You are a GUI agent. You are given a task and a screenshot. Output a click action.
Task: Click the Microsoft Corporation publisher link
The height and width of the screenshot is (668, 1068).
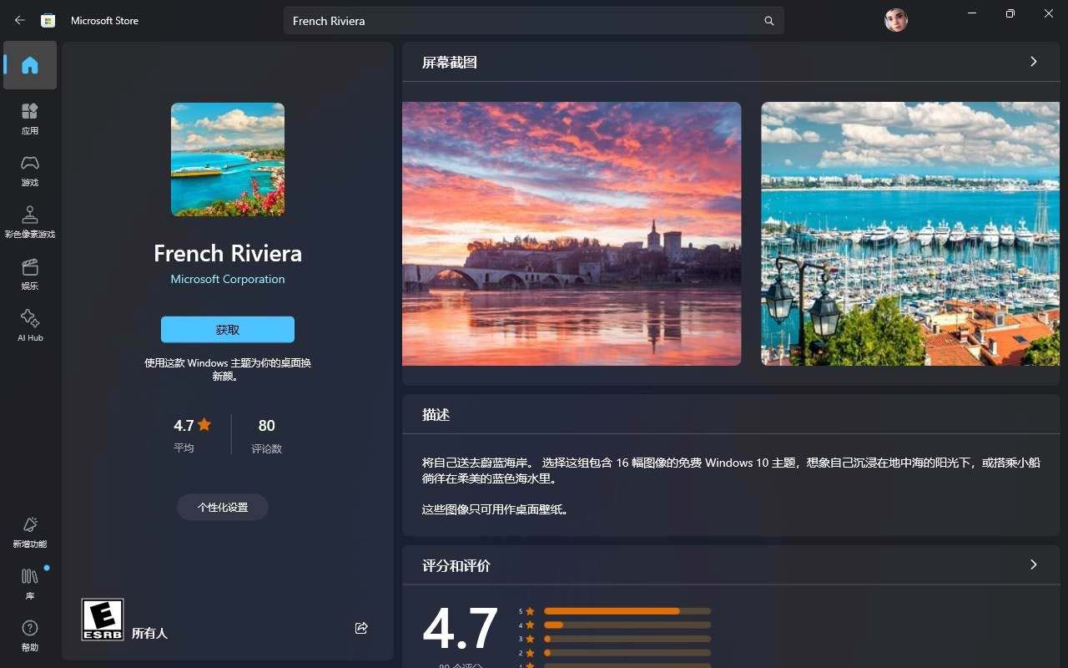(227, 279)
